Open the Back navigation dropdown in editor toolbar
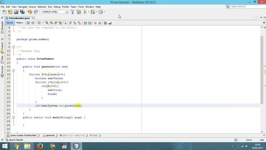The height and width of the screenshot is (150, 266). (x=36, y=23)
